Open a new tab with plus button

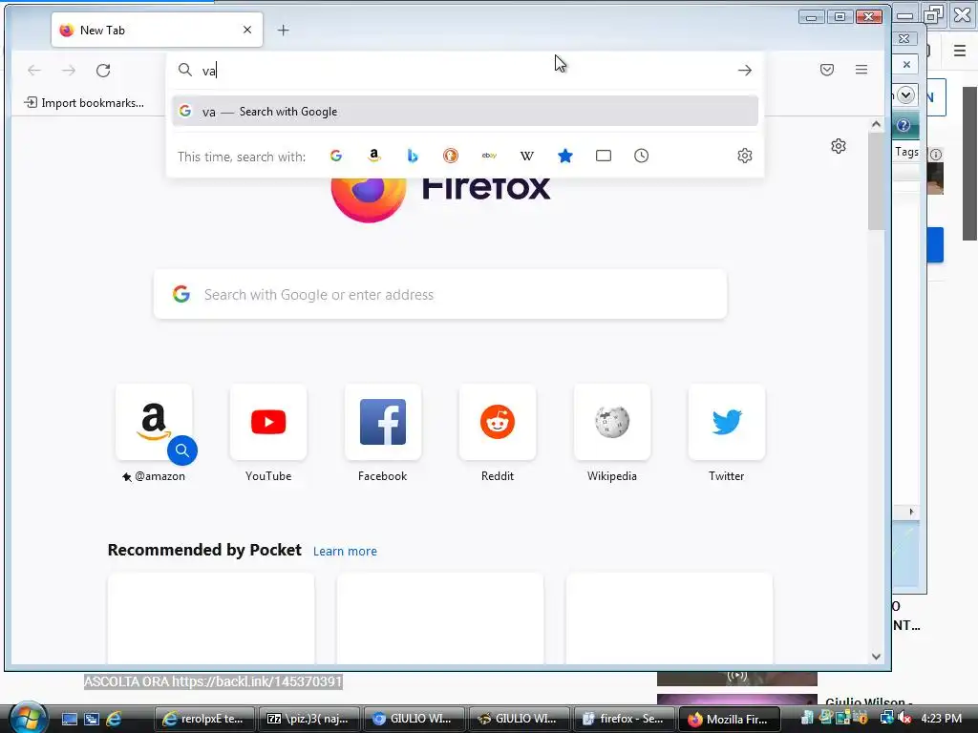(283, 30)
